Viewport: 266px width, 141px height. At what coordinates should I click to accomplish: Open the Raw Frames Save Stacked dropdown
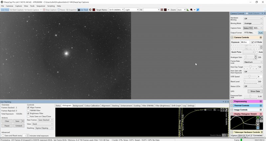point(46,120)
